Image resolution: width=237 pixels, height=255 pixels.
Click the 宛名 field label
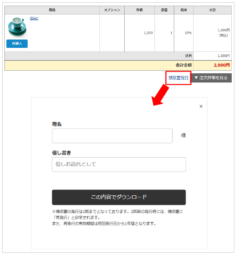pos(57,124)
